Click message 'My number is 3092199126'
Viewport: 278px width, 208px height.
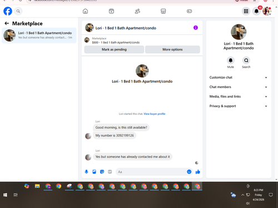[x=115, y=135]
